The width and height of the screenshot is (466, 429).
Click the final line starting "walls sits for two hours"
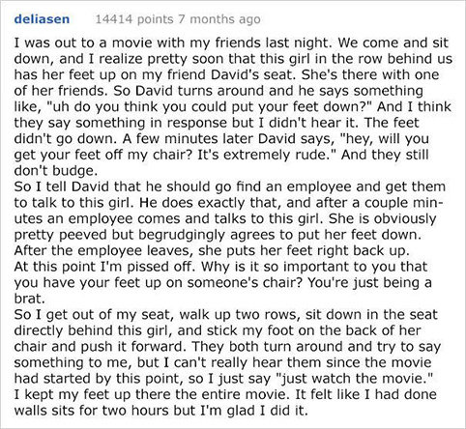click(x=161, y=410)
